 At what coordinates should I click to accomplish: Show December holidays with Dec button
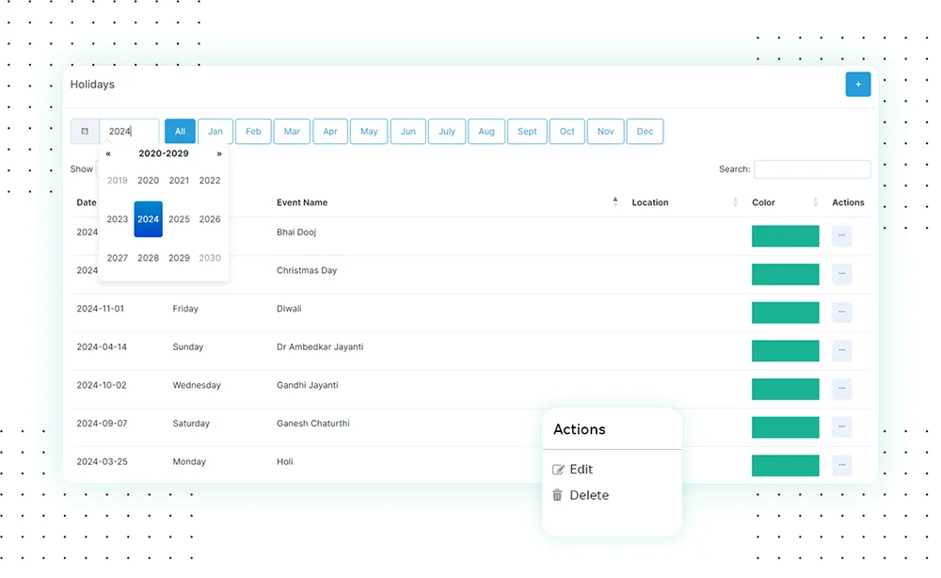pos(645,132)
